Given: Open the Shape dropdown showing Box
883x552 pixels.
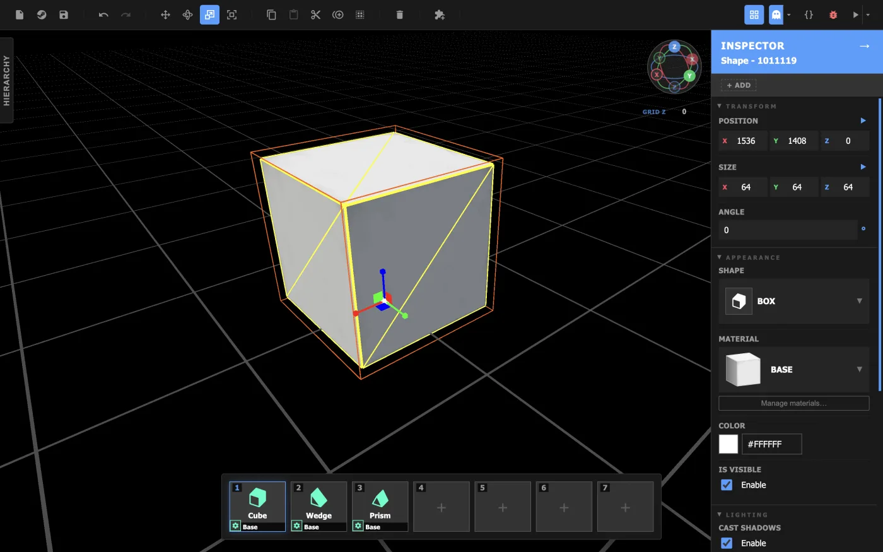Looking at the screenshot, I should point(793,301).
